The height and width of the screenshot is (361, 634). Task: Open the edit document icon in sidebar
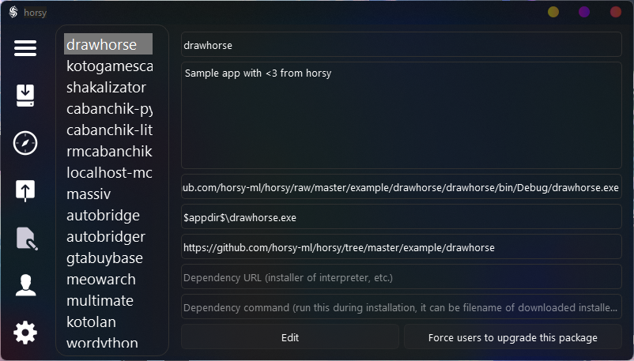point(25,238)
